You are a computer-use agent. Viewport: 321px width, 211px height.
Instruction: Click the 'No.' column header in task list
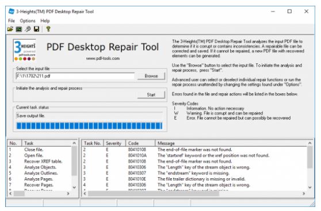pos(14,143)
